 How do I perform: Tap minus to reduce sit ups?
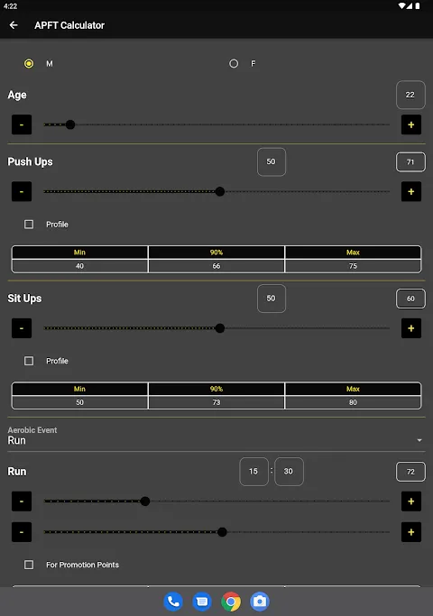pyautogui.click(x=22, y=328)
